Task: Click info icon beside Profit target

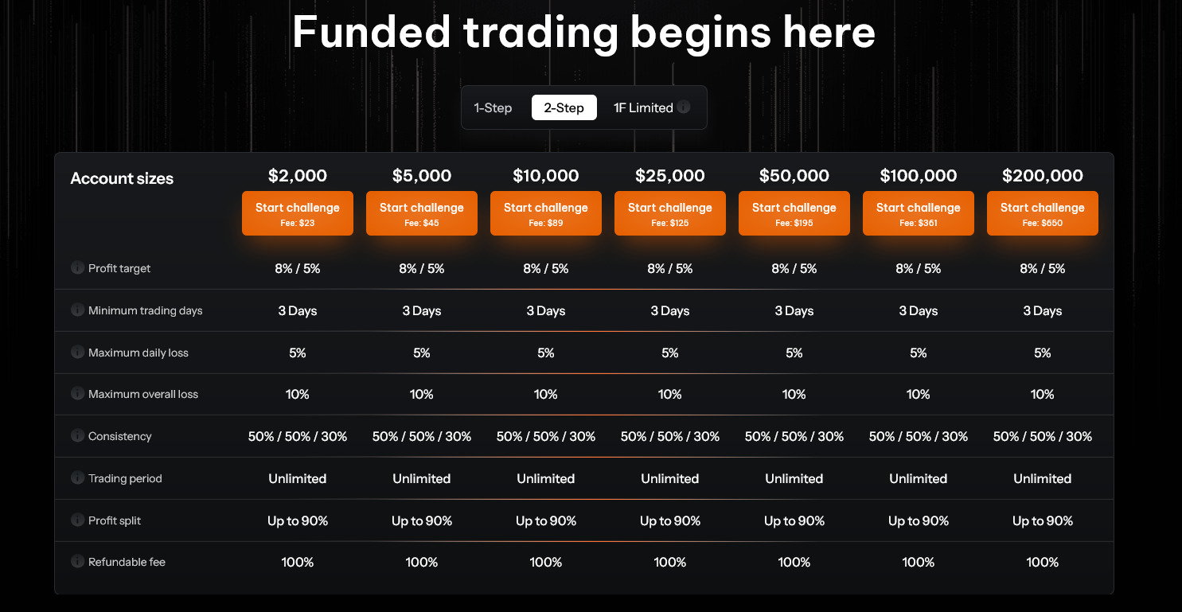Action: click(77, 268)
